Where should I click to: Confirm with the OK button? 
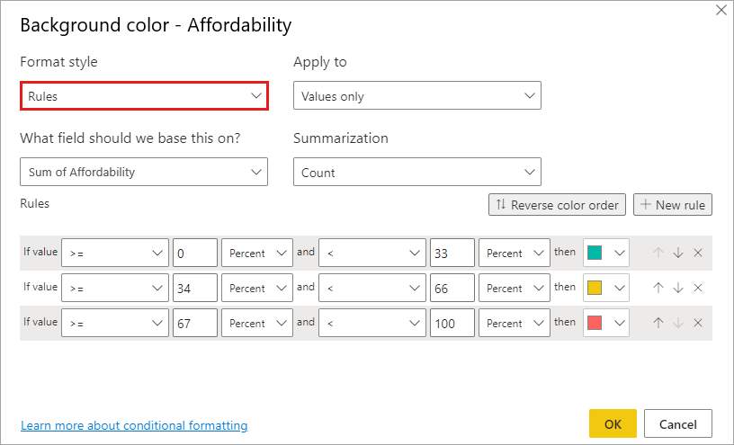613,423
